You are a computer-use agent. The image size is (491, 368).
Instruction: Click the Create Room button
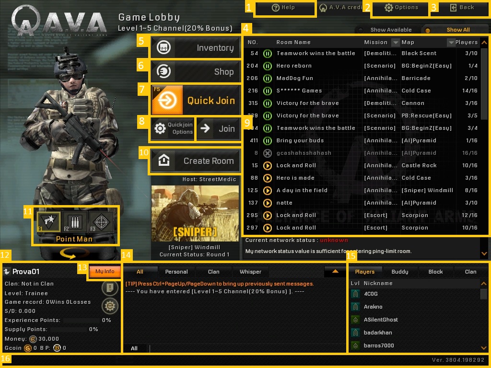195,161
